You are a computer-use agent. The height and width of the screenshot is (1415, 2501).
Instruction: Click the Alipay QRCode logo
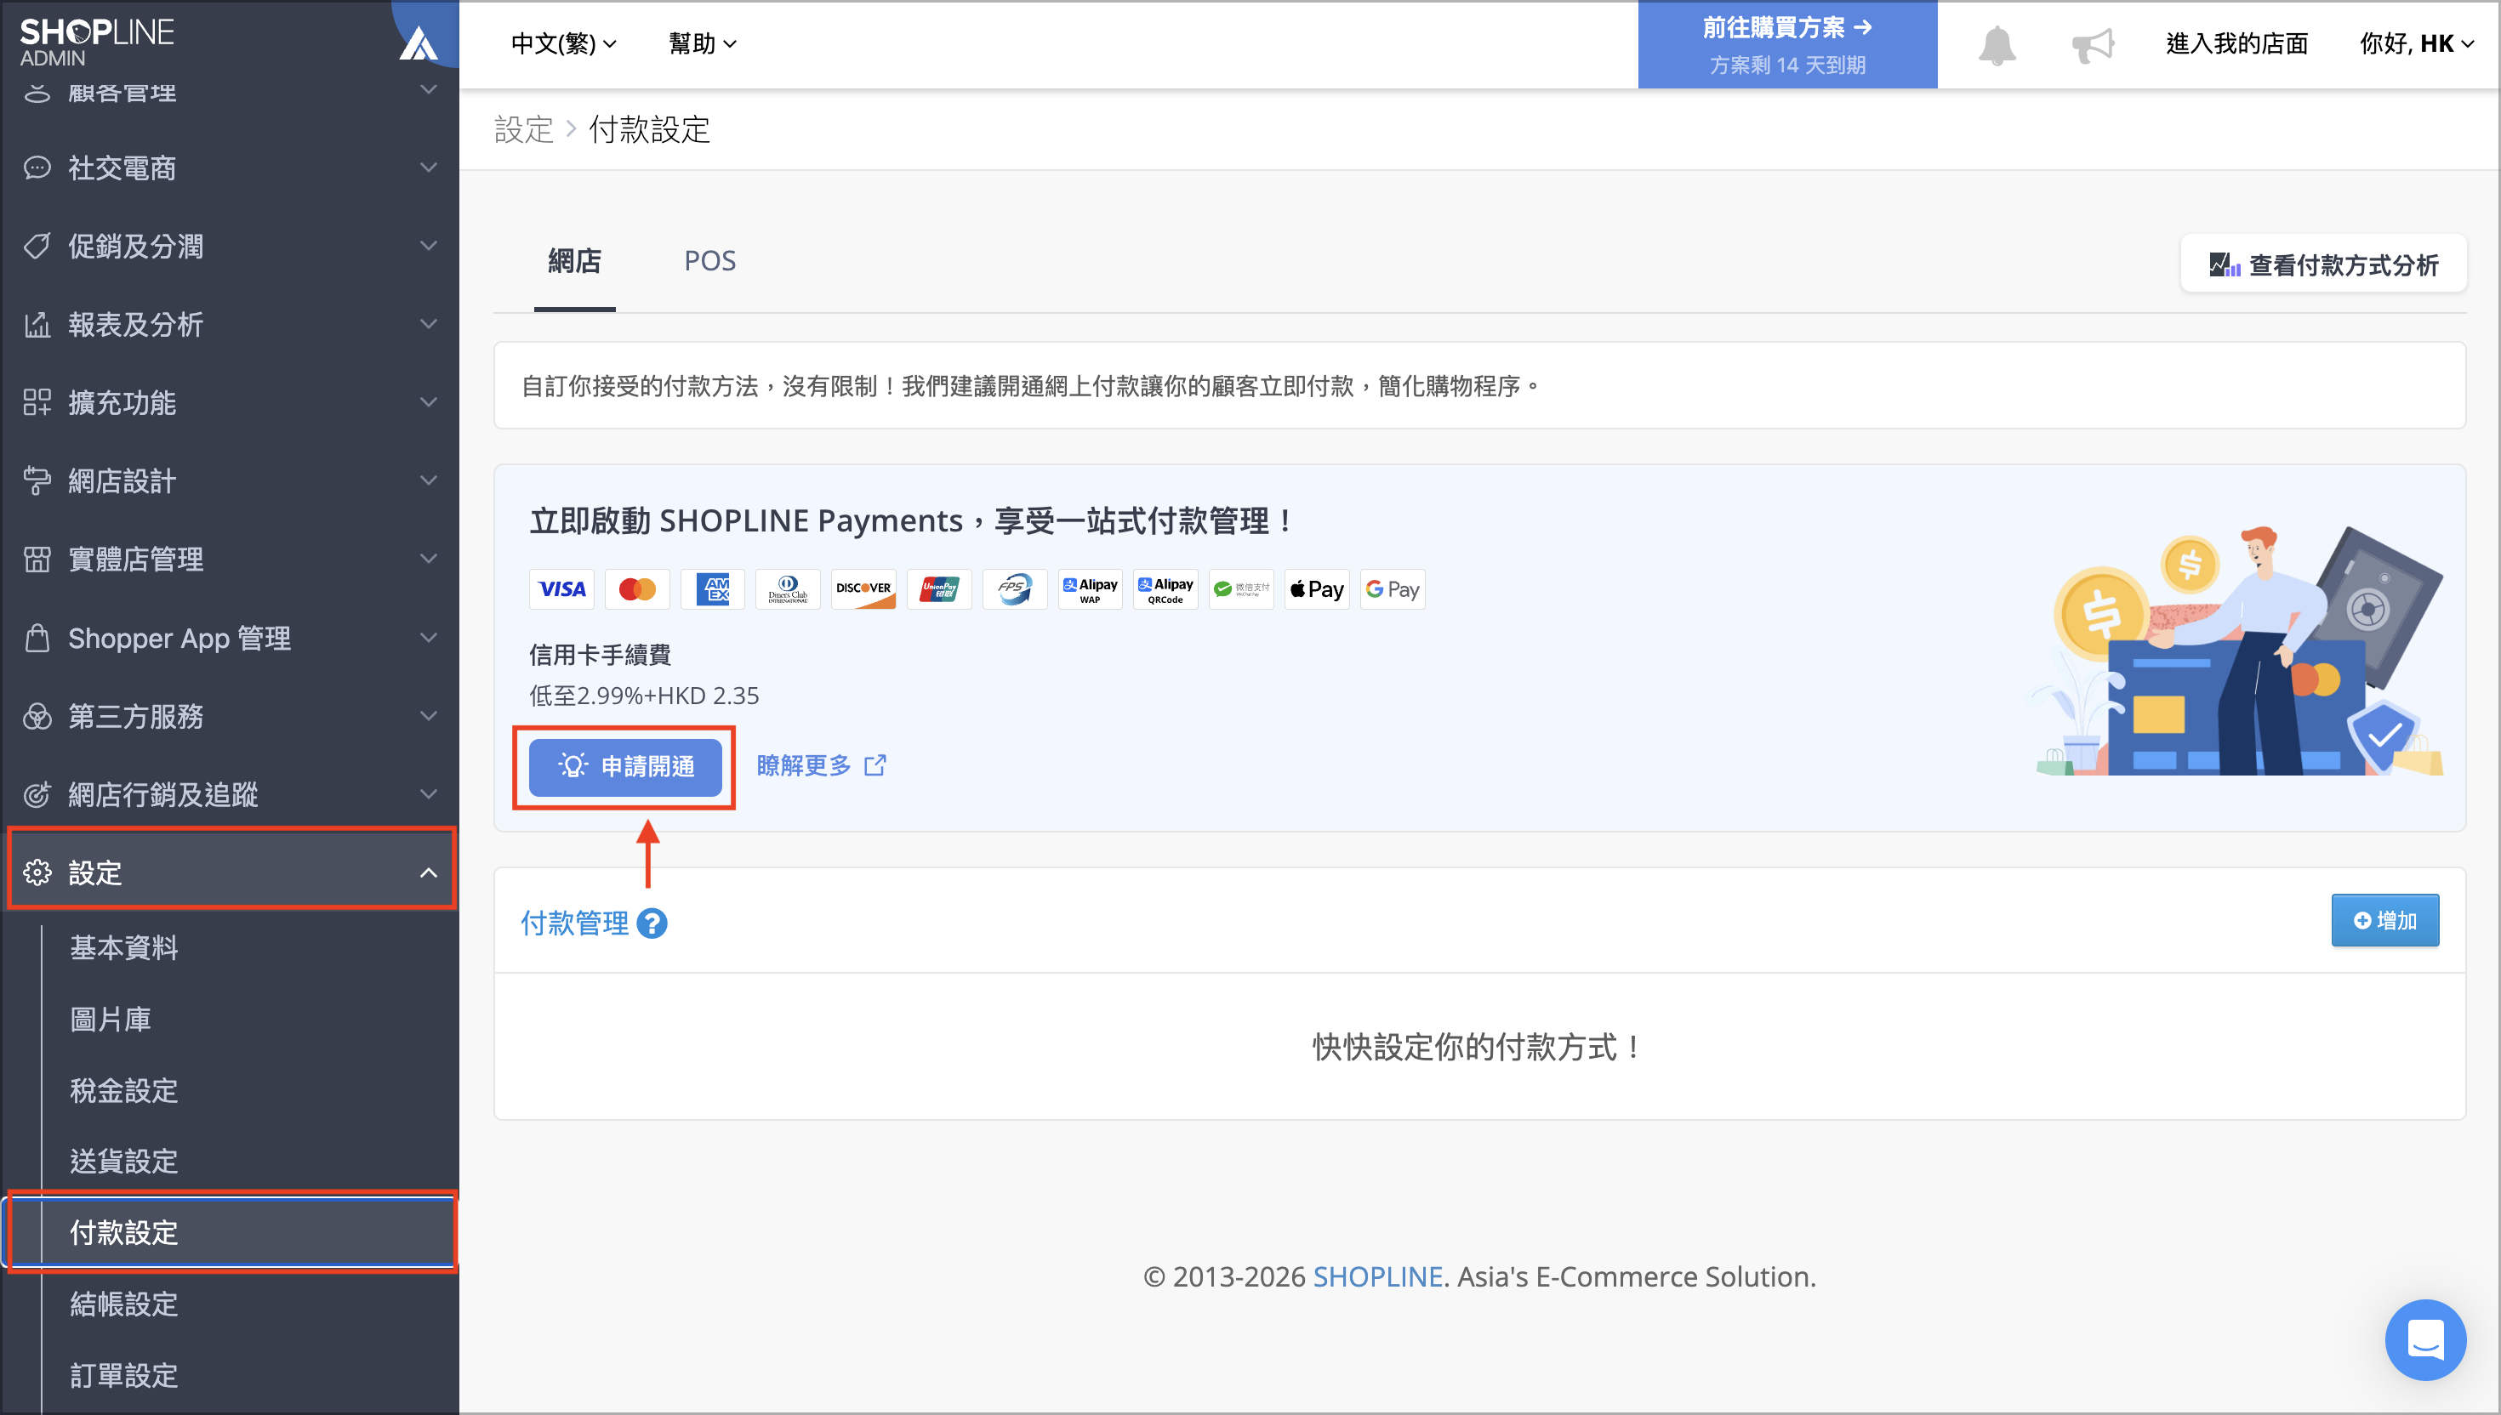pyautogui.click(x=1165, y=589)
